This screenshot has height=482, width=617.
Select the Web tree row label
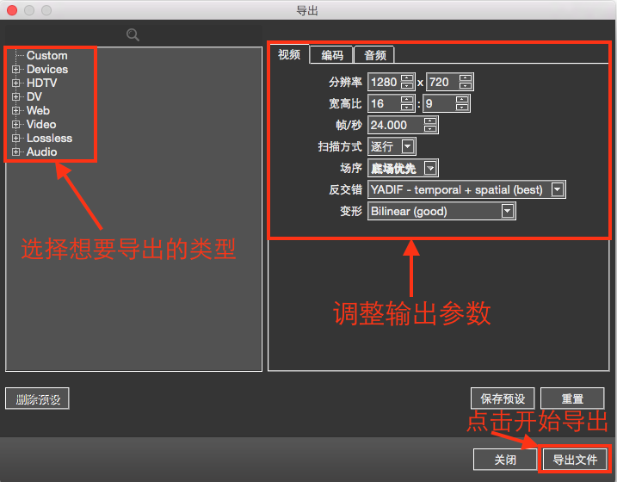(x=38, y=110)
